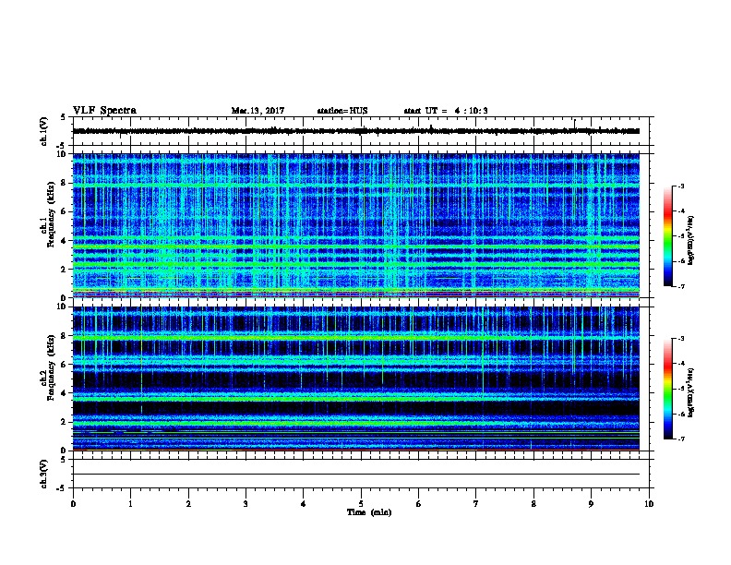Click the "Time (min)" x-axis label

click(x=369, y=512)
